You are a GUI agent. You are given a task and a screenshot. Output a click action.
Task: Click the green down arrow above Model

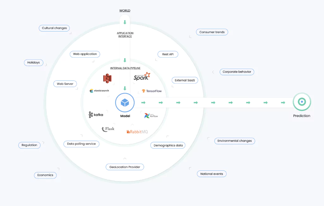[125, 88]
